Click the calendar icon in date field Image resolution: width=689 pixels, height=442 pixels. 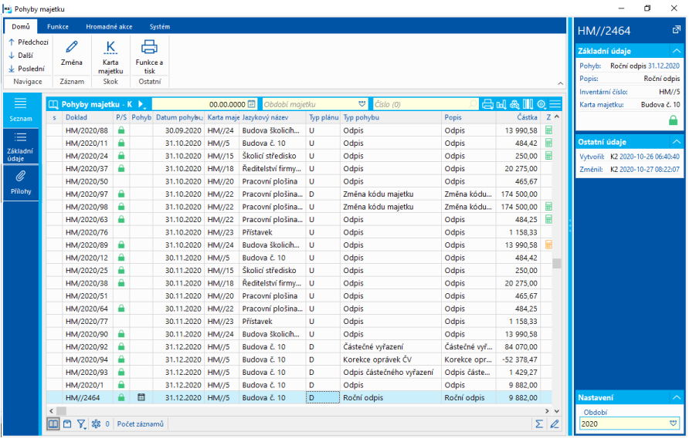click(251, 104)
